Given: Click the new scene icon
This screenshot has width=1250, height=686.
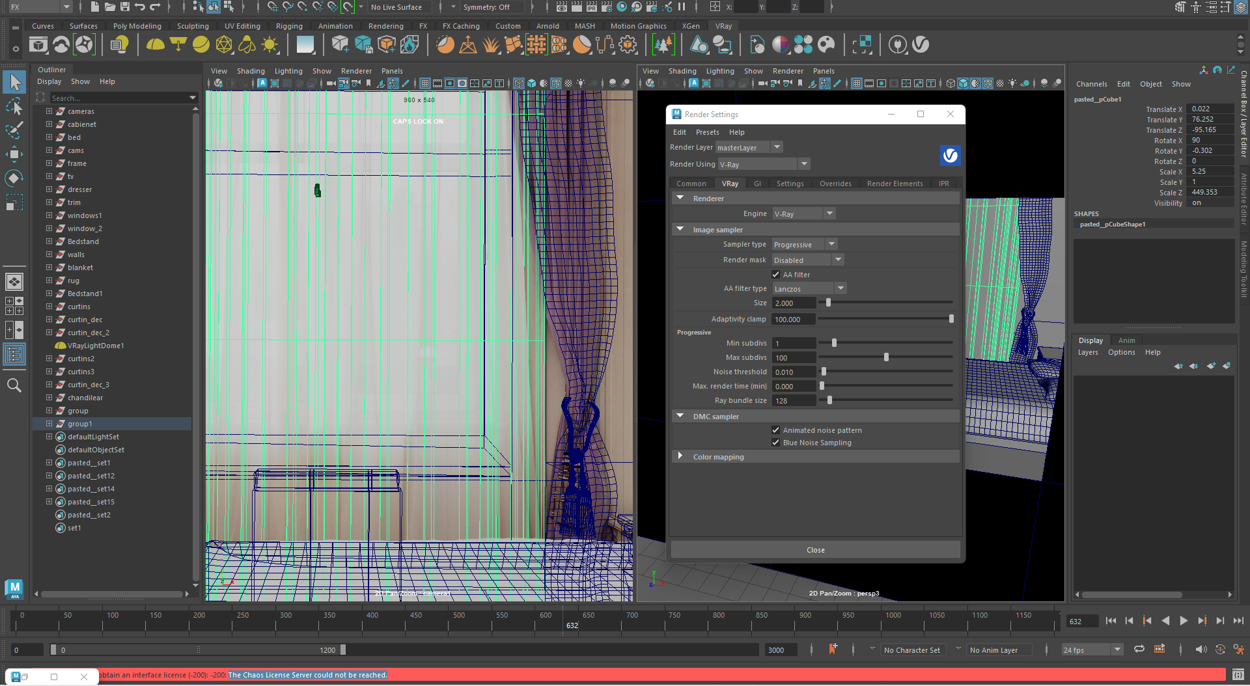Looking at the screenshot, I should pyautogui.click(x=95, y=7).
